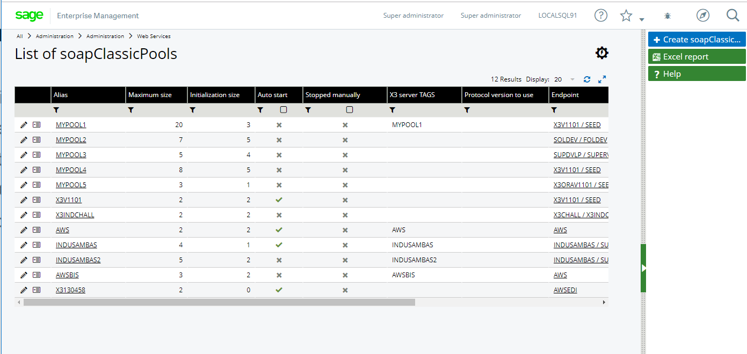This screenshot has height=354, width=747.
Task: Open the MYPOOL1 alias link
Action: coord(71,125)
